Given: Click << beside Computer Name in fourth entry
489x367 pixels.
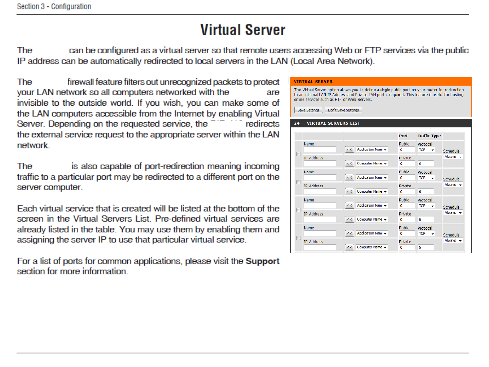Looking at the screenshot, I should [349, 247].
